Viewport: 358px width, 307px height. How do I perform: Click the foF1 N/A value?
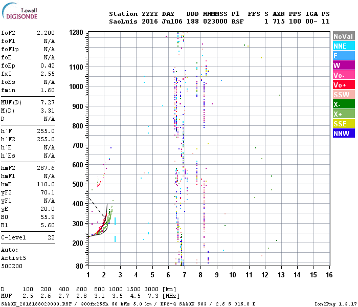[x=49, y=41]
